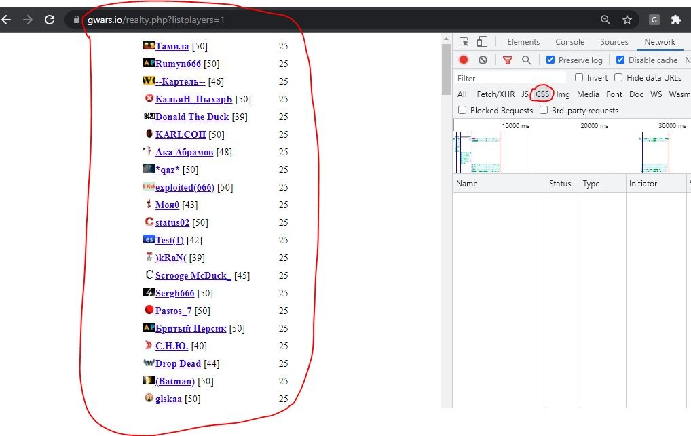This screenshot has height=436, width=691.
Task: Open player link Scrooge McDuck_
Action: (193, 275)
